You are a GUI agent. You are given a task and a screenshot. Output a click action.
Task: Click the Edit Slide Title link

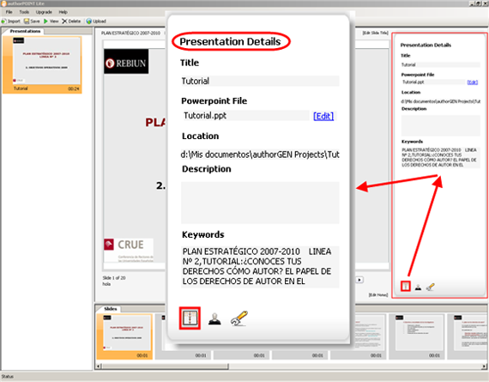coord(375,33)
